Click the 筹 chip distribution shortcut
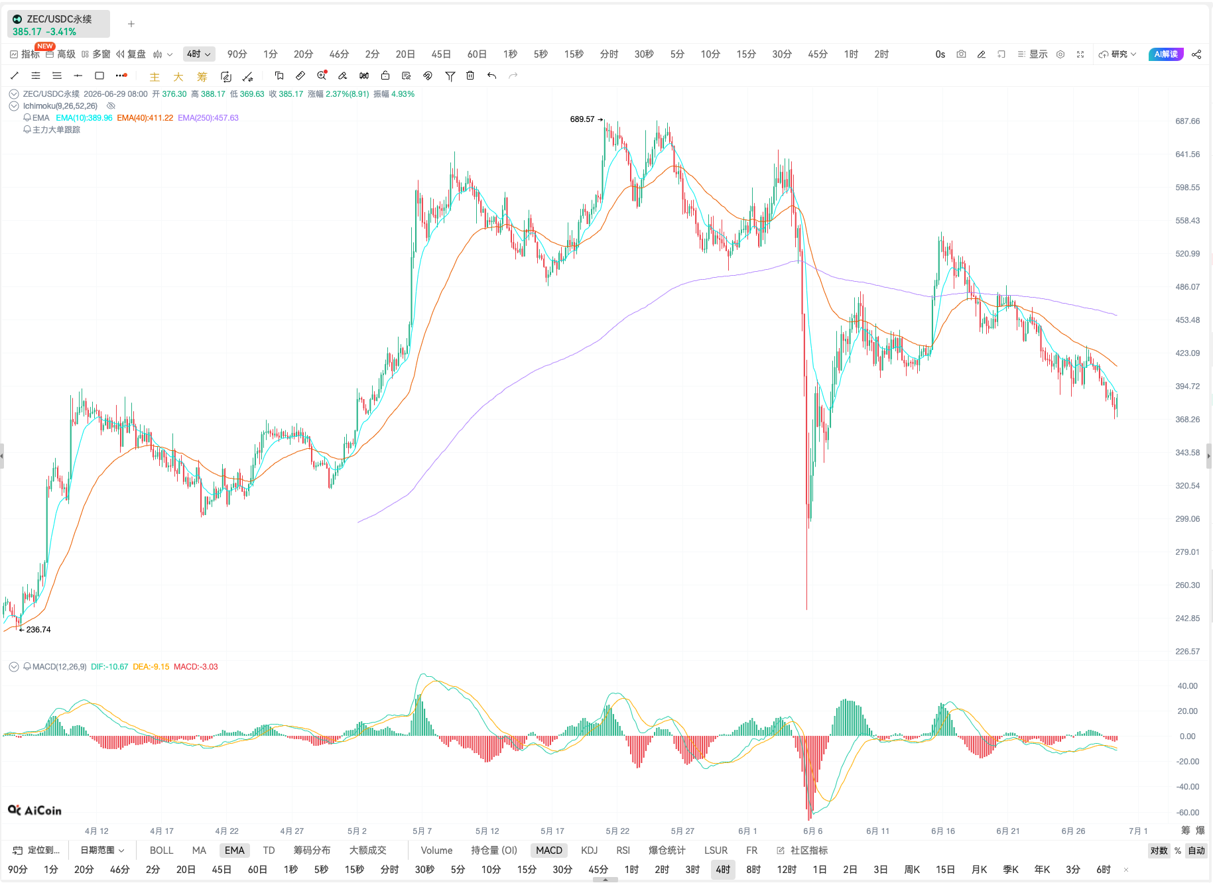The height and width of the screenshot is (883, 1213). click(202, 77)
